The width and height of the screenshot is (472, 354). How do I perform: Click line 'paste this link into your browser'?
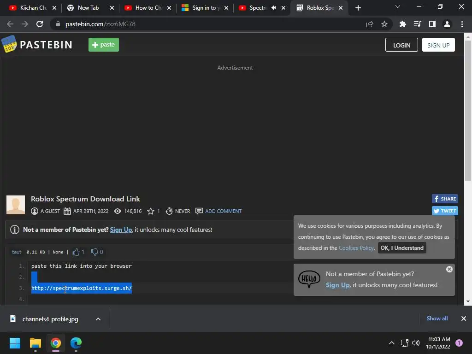point(82,266)
